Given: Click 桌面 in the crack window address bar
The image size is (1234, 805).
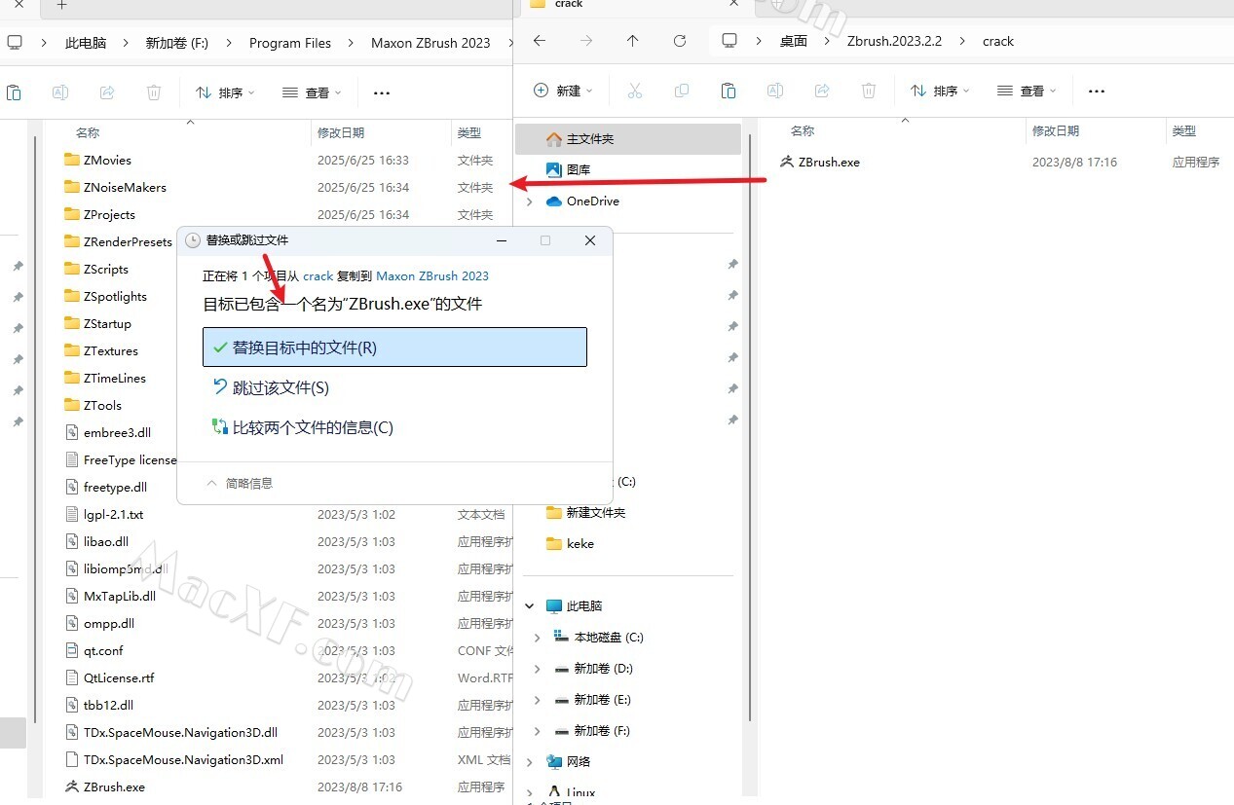Looking at the screenshot, I should click(794, 41).
